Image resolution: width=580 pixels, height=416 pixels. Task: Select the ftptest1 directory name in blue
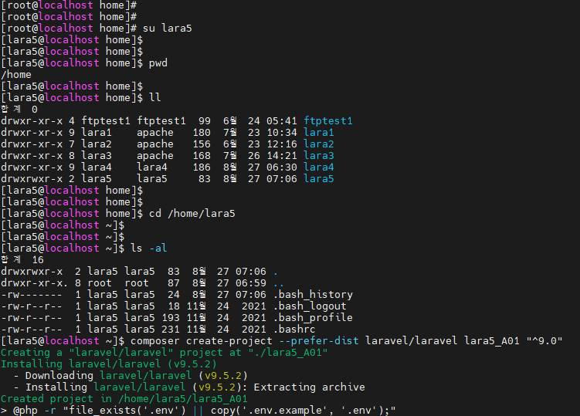point(328,121)
